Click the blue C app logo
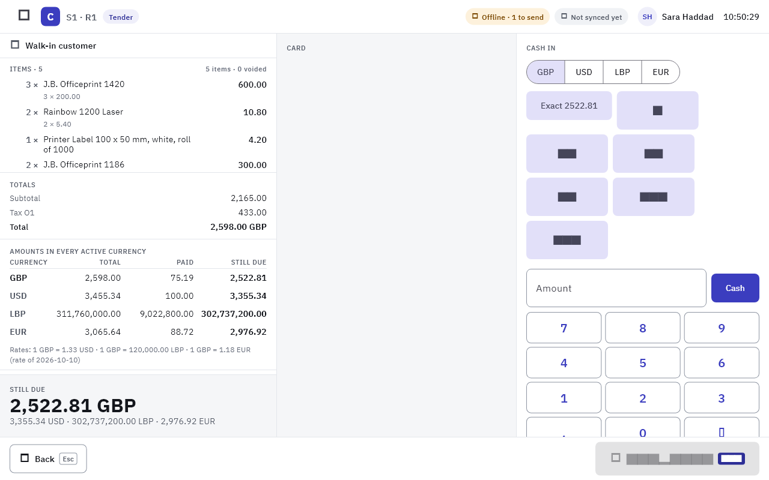Viewport: 769px width, 480px height. pos(50,17)
